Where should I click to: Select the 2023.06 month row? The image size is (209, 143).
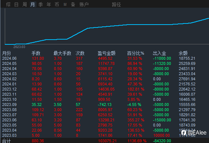pos(99,120)
